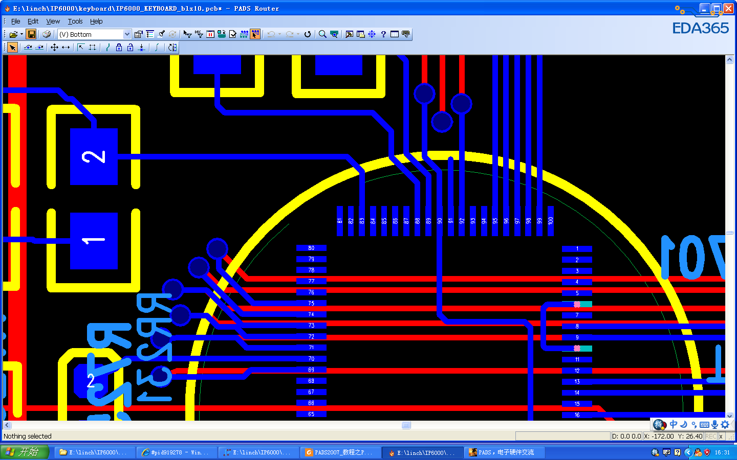Viewport: 737px width, 460px height.
Task: Click the IME microphone icon
Action: click(714, 424)
